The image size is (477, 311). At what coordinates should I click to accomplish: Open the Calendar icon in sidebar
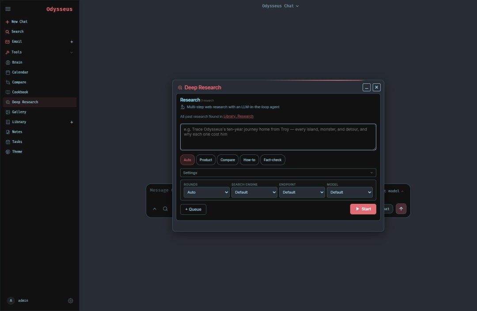[x=8, y=72]
